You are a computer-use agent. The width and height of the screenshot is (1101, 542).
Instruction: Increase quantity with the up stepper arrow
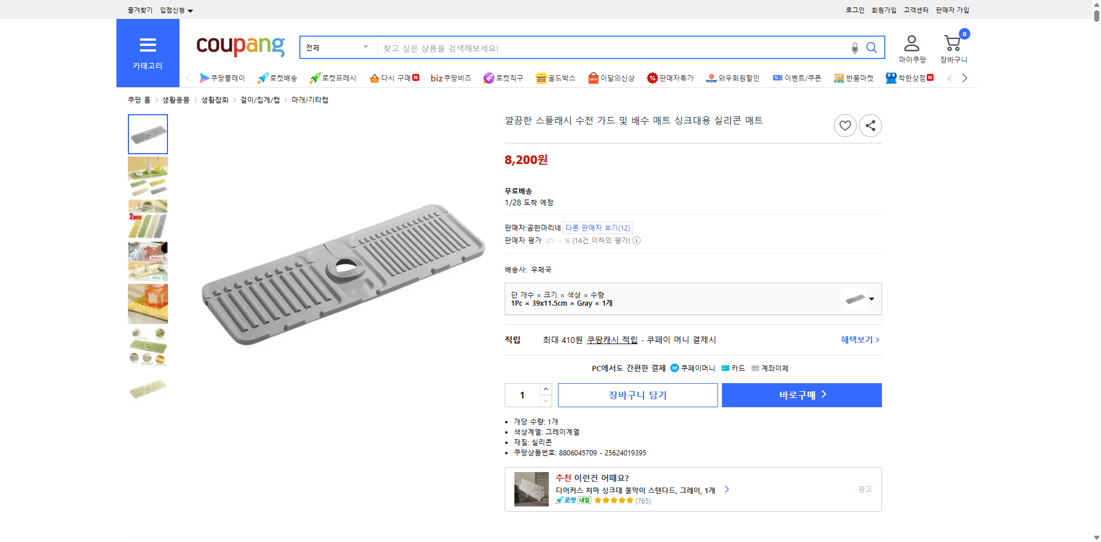[x=545, y=389]
